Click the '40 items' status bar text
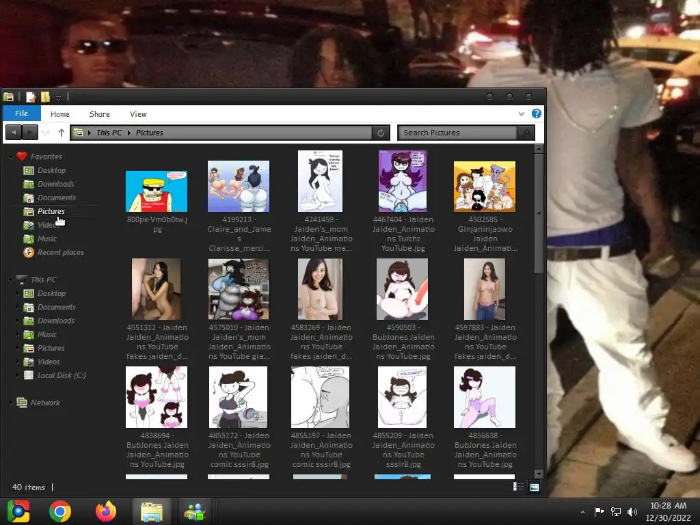This screenshot has width=700, height=525. 29,487
